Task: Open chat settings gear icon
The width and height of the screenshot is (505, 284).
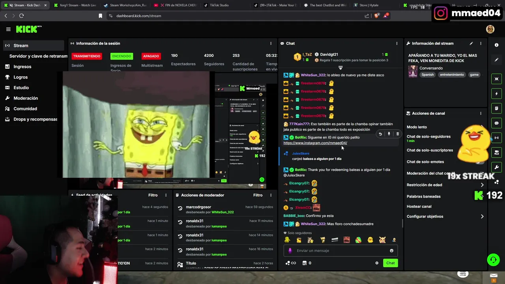Action: click(377, 263)
